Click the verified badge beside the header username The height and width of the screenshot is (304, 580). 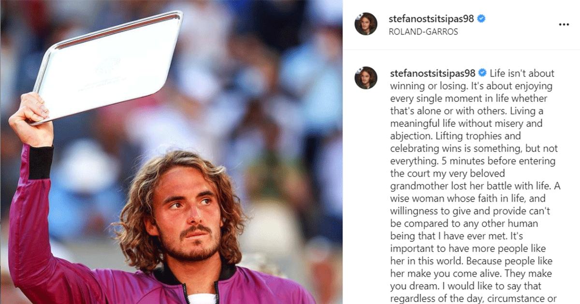pos(481,19)
